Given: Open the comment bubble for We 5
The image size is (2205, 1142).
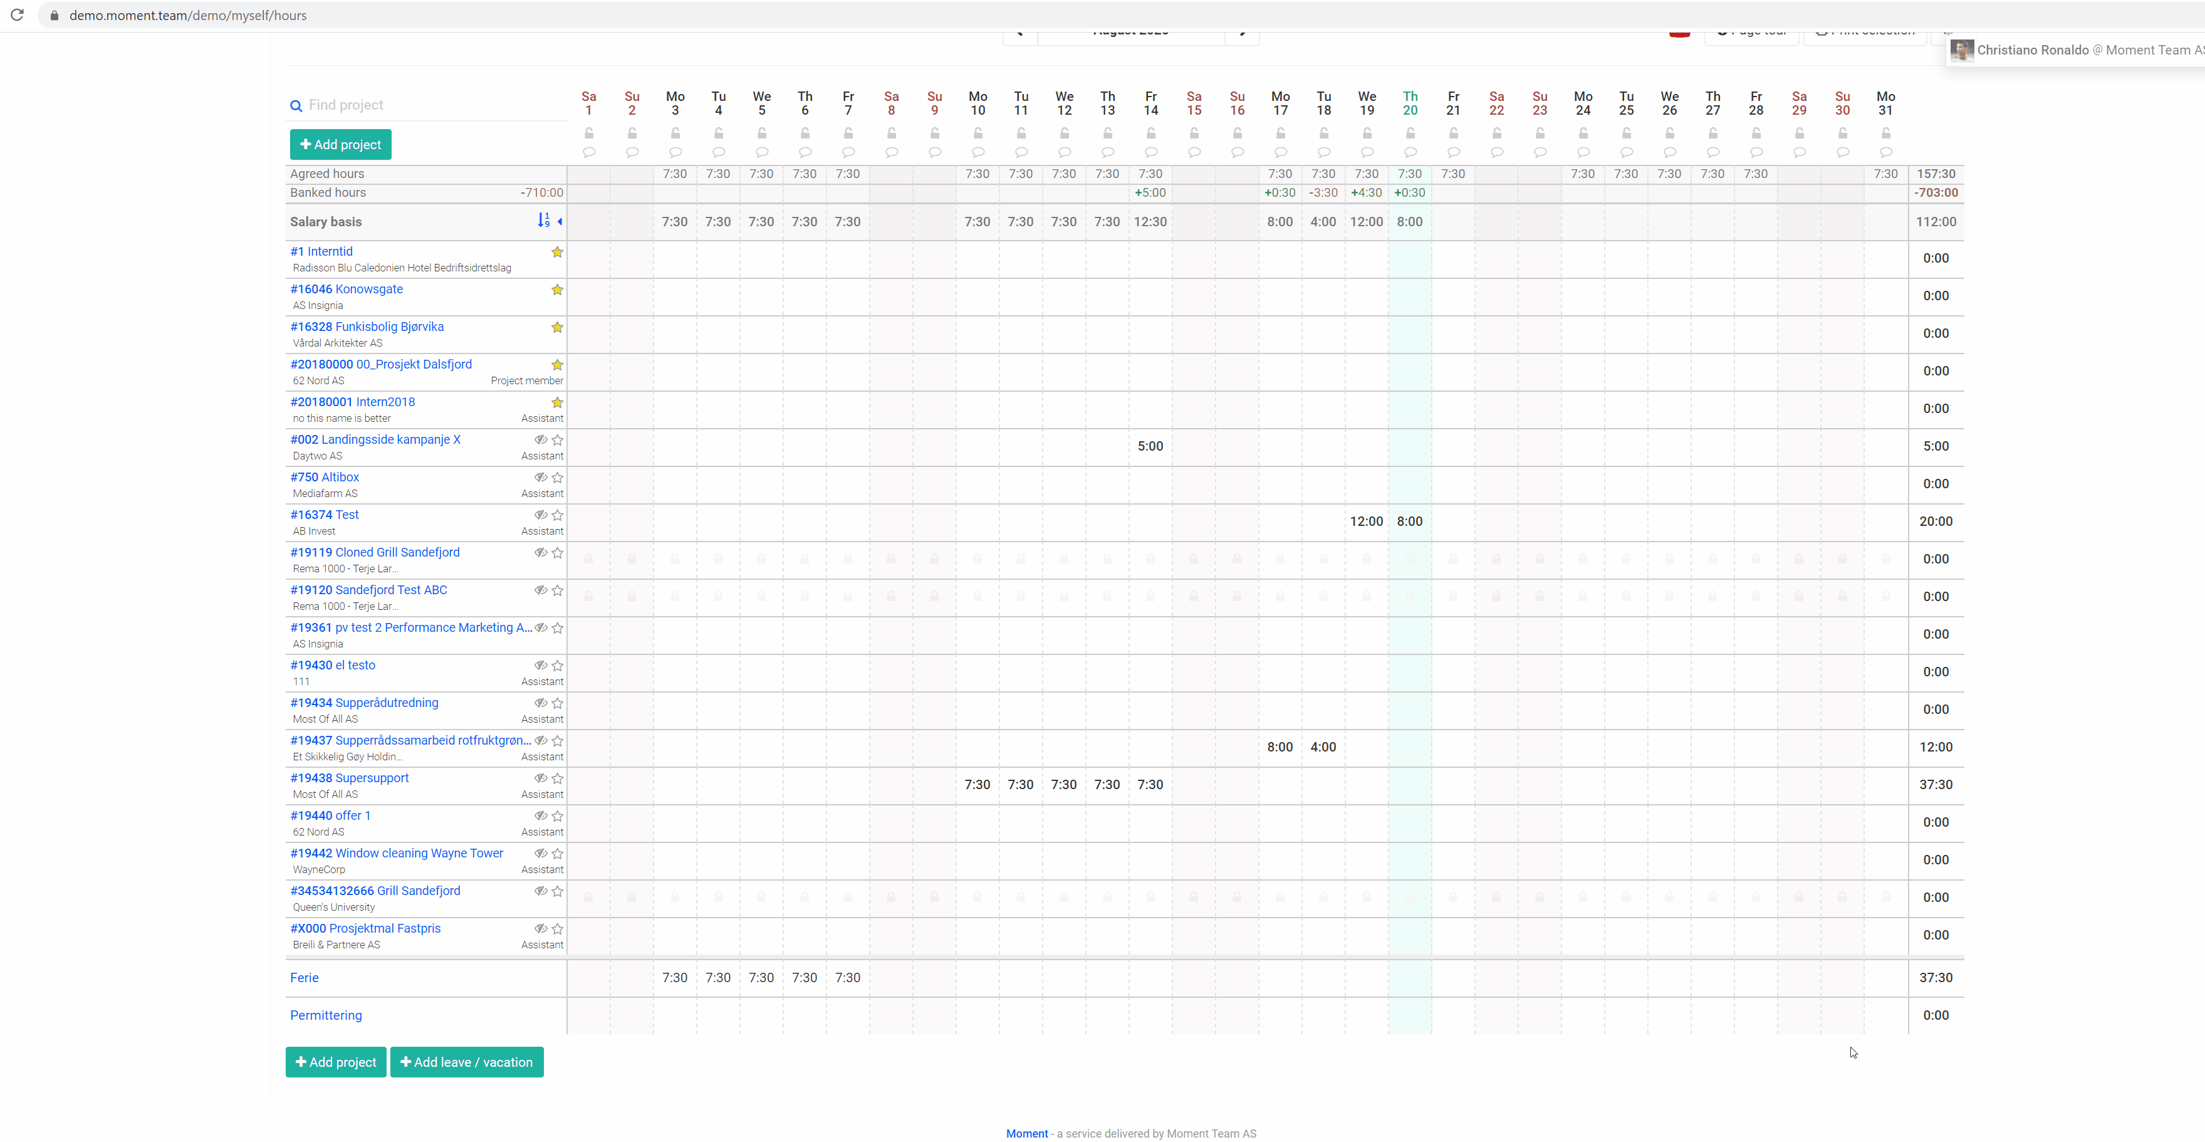Looking at the screenshot, I should (762, 152).
